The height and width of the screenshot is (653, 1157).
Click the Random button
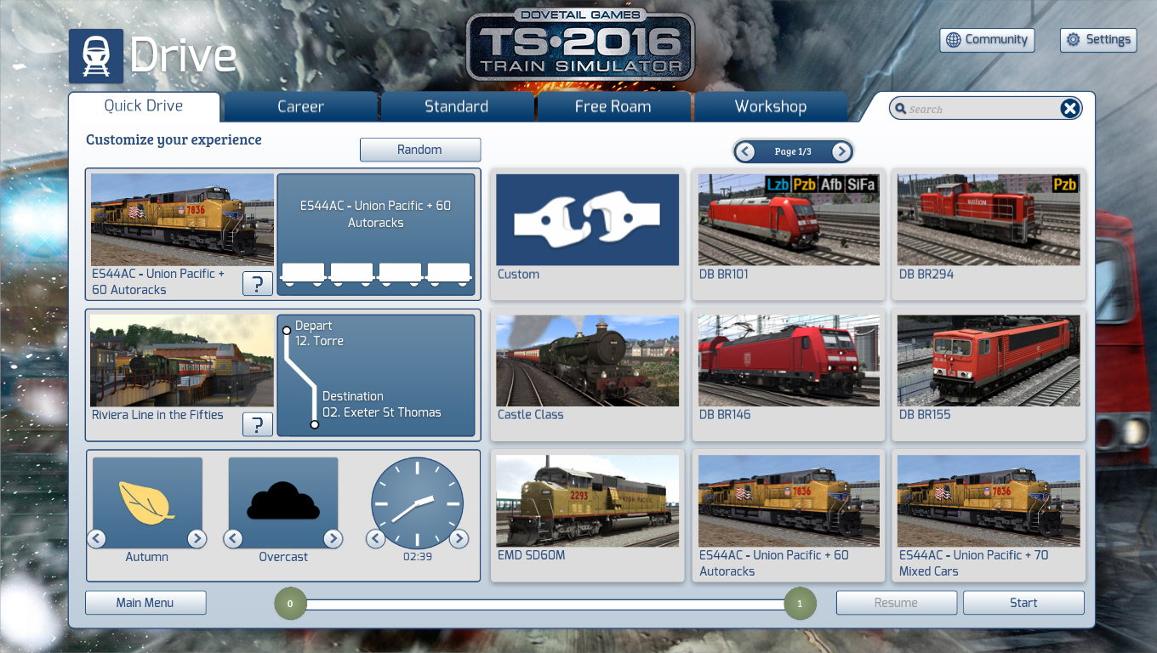(420, 150)
